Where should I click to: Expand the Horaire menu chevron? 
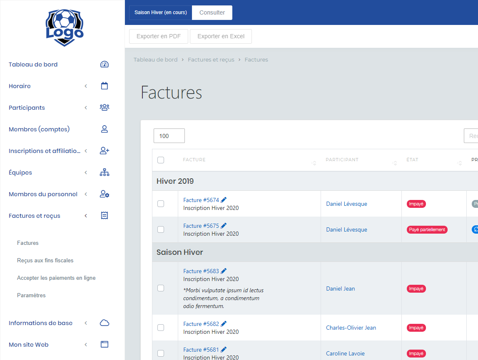pos(86,86)
